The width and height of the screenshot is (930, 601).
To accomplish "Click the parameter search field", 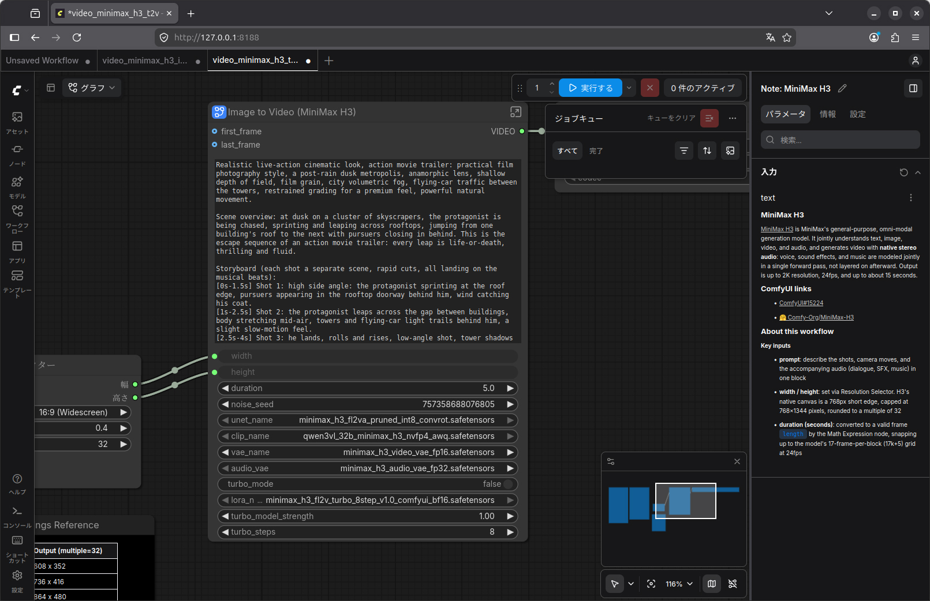I will [841, 140].
